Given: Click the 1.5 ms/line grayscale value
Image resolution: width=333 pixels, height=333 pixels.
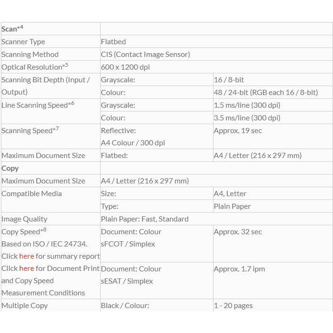Looking at the screenshot, I should [x=247, y=105].
